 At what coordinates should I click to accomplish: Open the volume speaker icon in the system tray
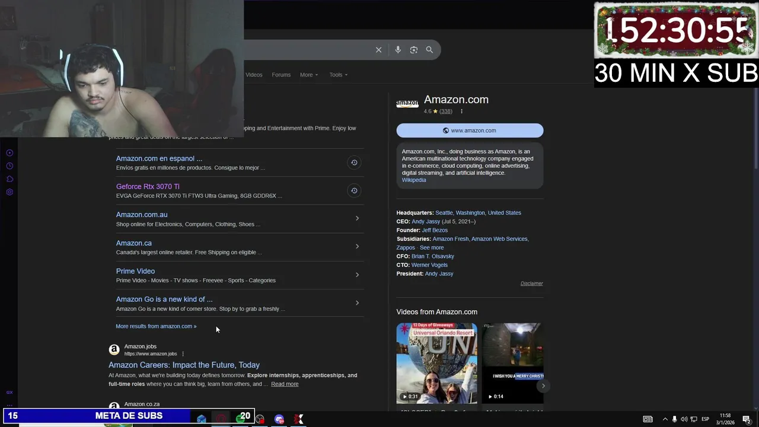[x=684, y=419]
